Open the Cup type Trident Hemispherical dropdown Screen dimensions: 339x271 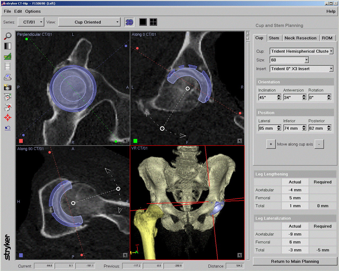pos(302,51)
